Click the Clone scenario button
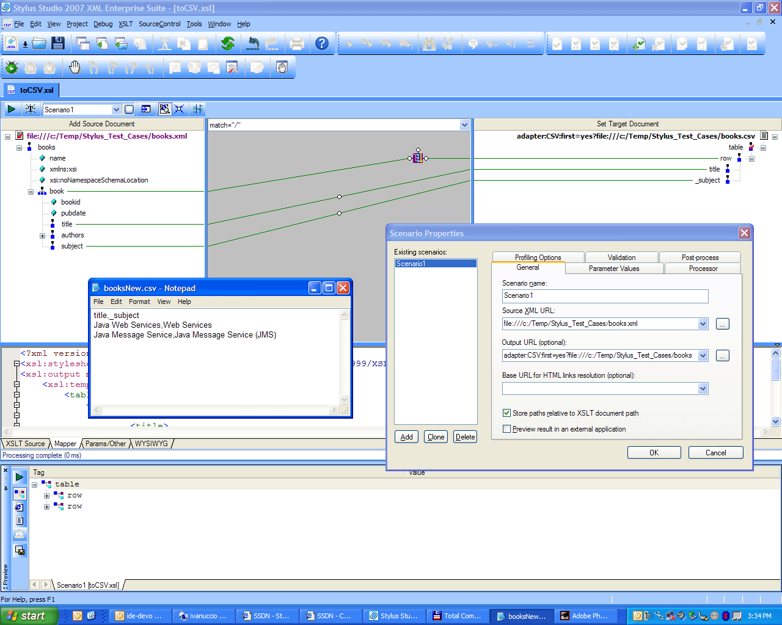The height and width of the screenshot is (625, 782). [x=436, y=437]
